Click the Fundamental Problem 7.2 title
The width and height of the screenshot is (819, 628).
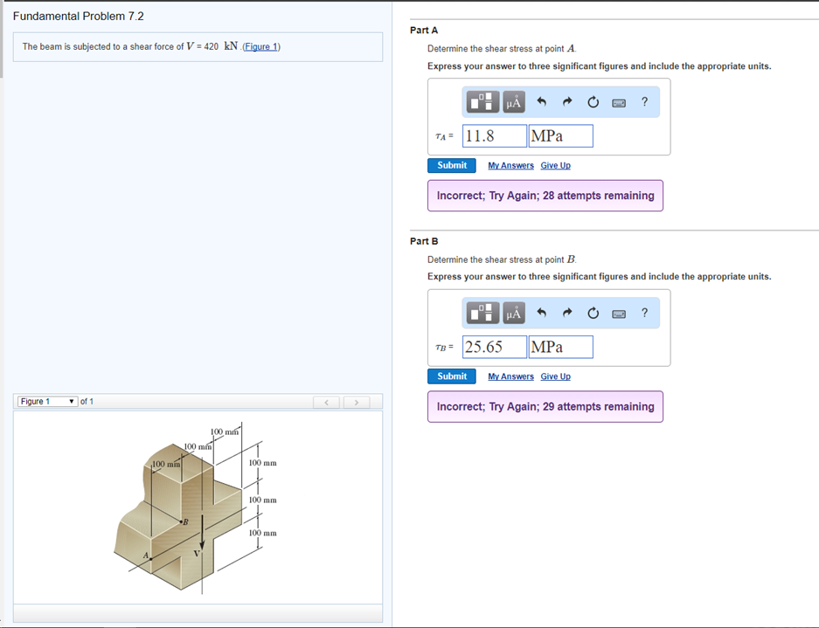coord(79,17)
